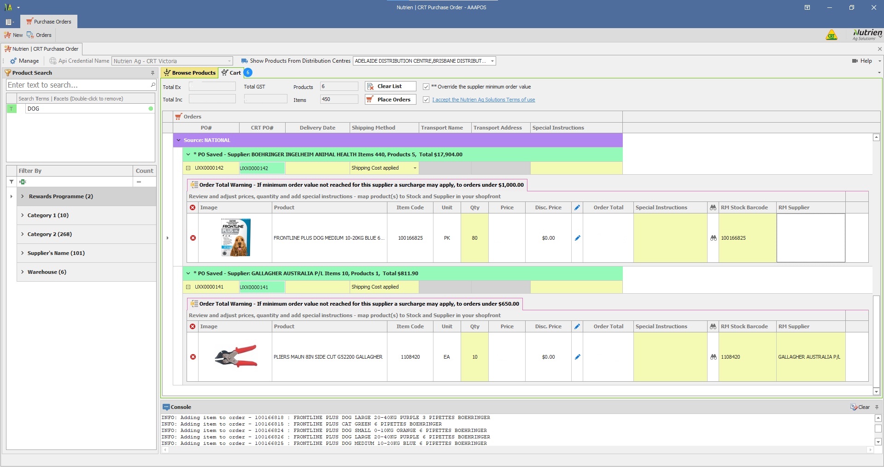Collapse BOEHRINGER INGELHEIM PO group

click(188, 154)
